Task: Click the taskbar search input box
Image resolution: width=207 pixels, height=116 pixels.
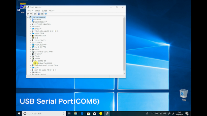Action: coord(44,113)
